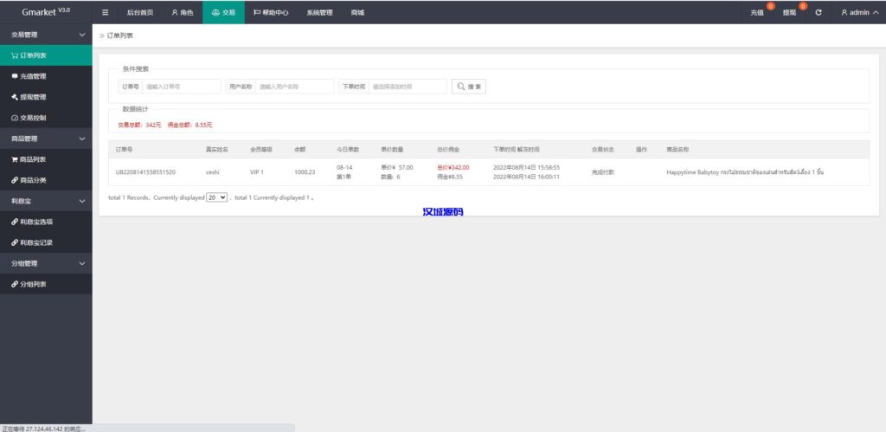Toggle the sidebar collapse hamburger icon

click(106, 13)
